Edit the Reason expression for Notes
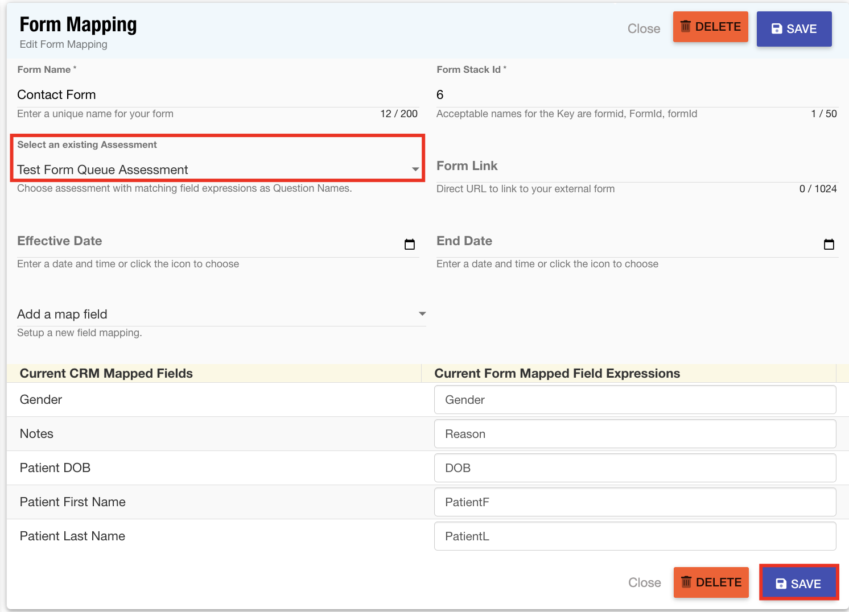The width and height of the screenshot is (849, 612). click(x=634, y=434)
